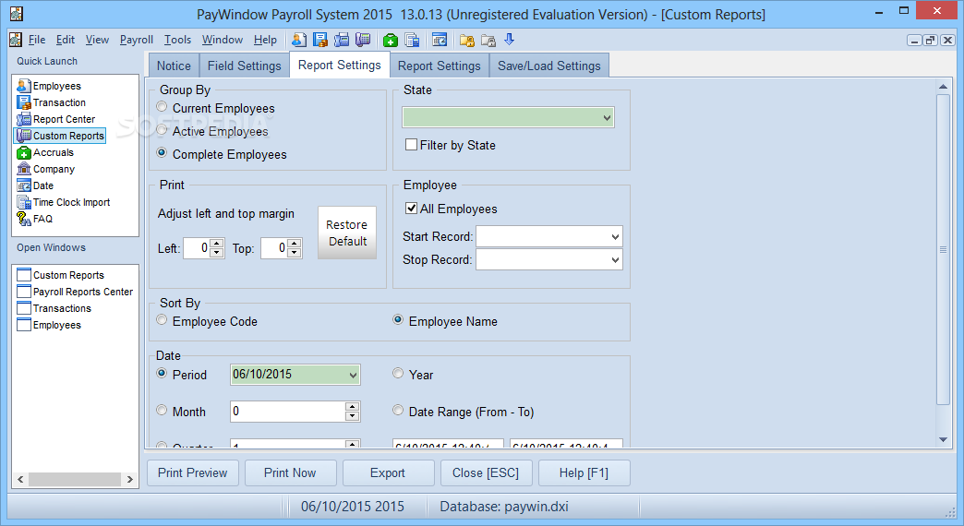964x526 pixels.
Task: Open Report Center via toolbar fax icon
Action: [x=342, y=40]
